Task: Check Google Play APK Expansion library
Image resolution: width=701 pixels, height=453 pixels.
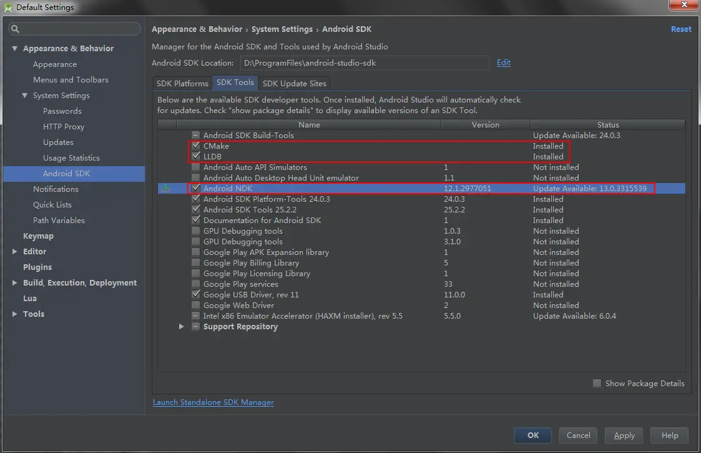Action: click(196, 252)
